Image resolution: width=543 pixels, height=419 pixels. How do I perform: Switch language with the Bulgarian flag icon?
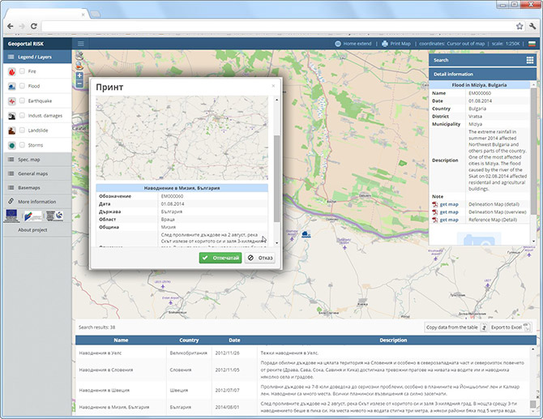click(532, 44)
